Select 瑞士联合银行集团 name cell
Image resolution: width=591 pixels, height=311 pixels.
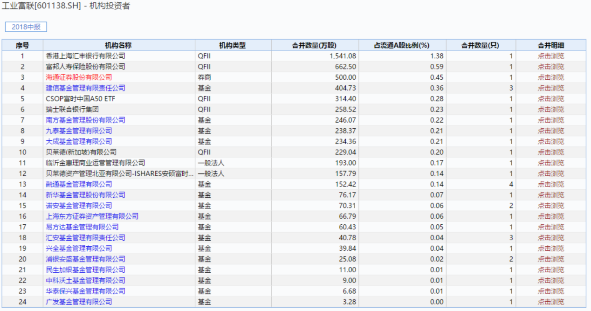tap(119, 110)
